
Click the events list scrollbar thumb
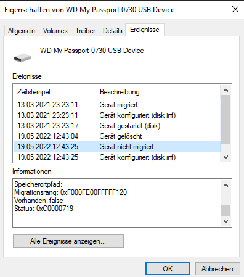(x=226, y=119)
